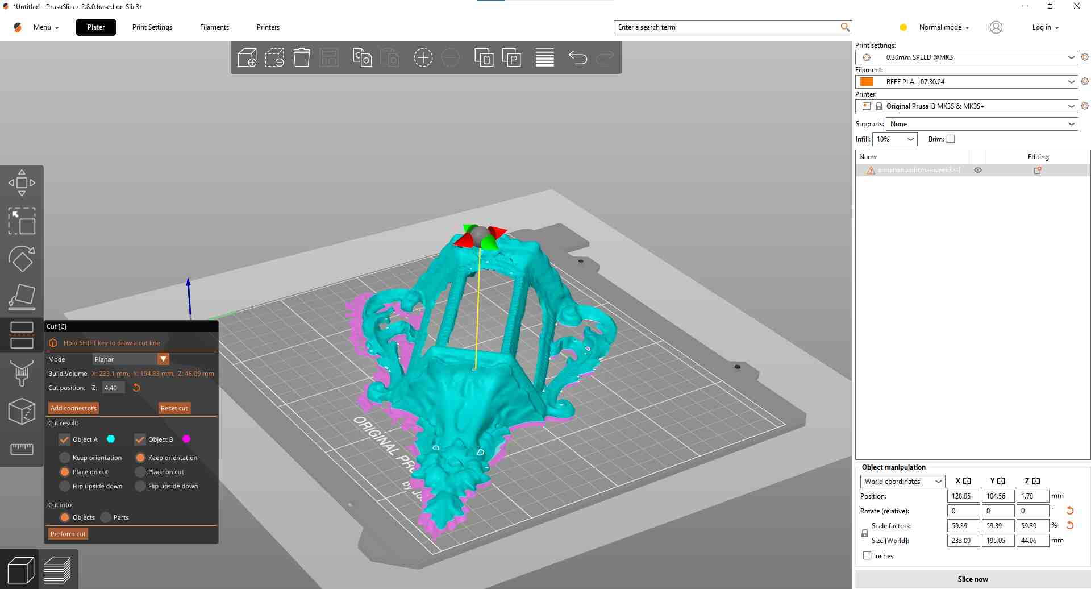
Task: Reset cut position Z value
Action: click(x=136, y=388)
